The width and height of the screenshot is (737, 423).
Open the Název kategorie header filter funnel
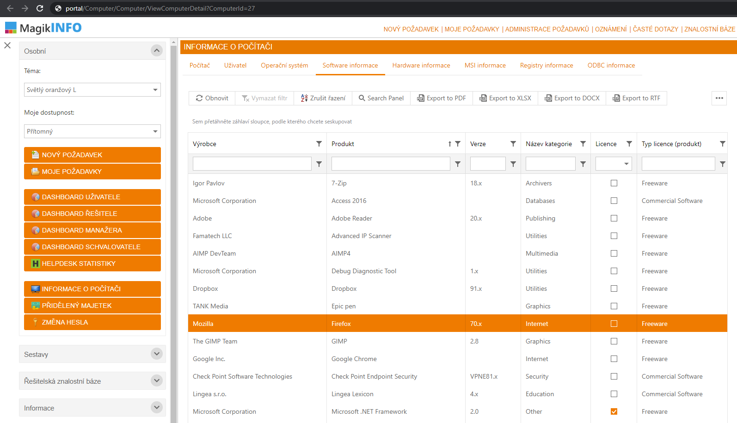click(x=583, y=144)
